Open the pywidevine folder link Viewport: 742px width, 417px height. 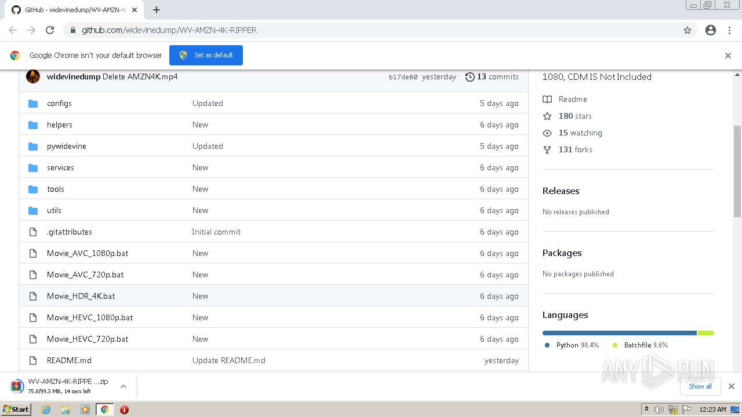[x=67, y=147]
